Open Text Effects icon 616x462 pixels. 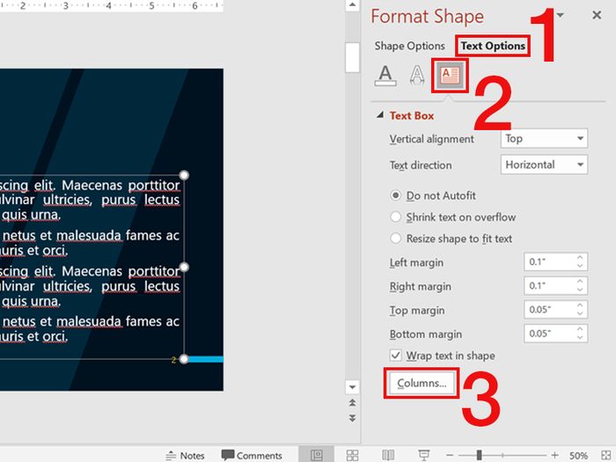[417, 77]
